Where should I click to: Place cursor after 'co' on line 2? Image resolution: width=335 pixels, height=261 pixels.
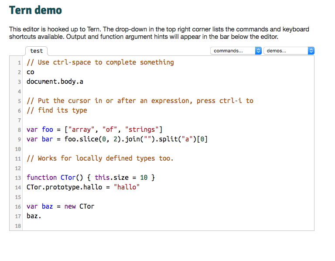(34, 72)
